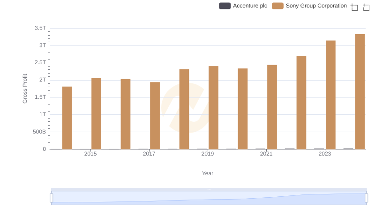Click the 2T y-axis label

click(43, 80)
